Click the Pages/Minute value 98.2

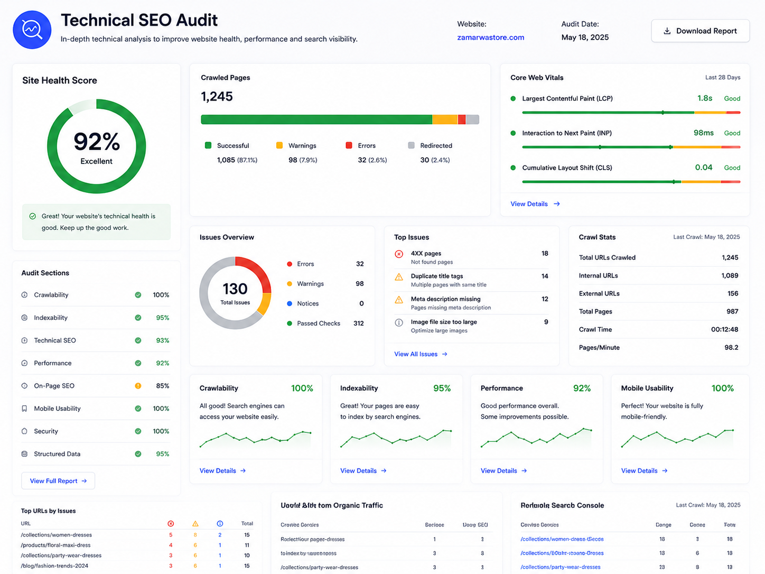pyautogui.click(x=732, y=348)
